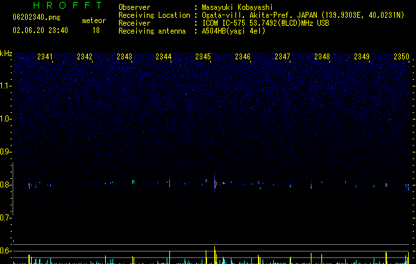The width and height of the screenshot is (416, 264).
Task: Click the A504HB(yagi 4el) antenna text
Action: tap(233, 31)
